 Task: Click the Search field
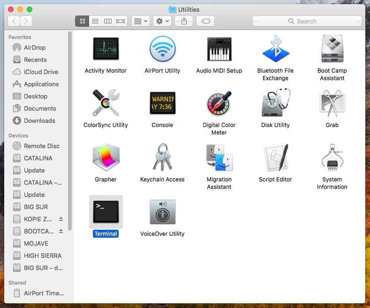click(307, 21)
